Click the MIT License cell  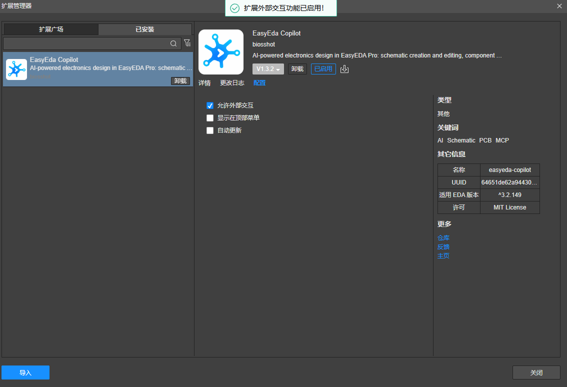pyautogui.click(x=510, y=207)
